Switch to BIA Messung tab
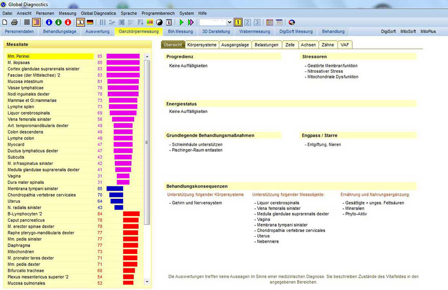 click(180, 32)
